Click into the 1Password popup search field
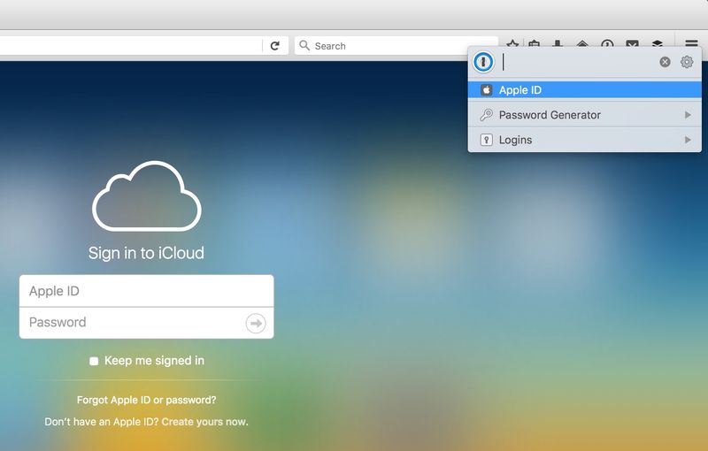This screenshot has width=708, height=451. pos(578,62)
